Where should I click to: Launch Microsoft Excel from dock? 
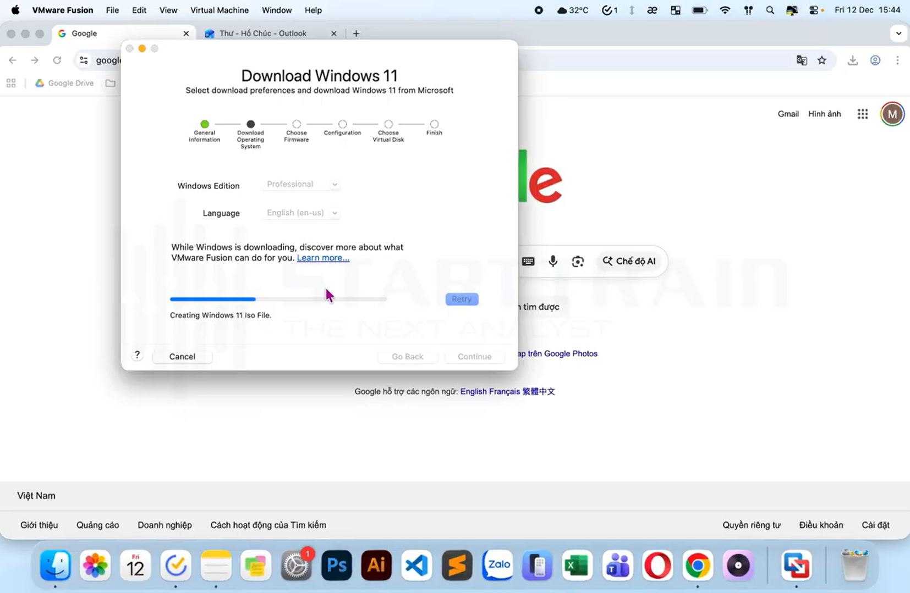(x=577, y=566)
